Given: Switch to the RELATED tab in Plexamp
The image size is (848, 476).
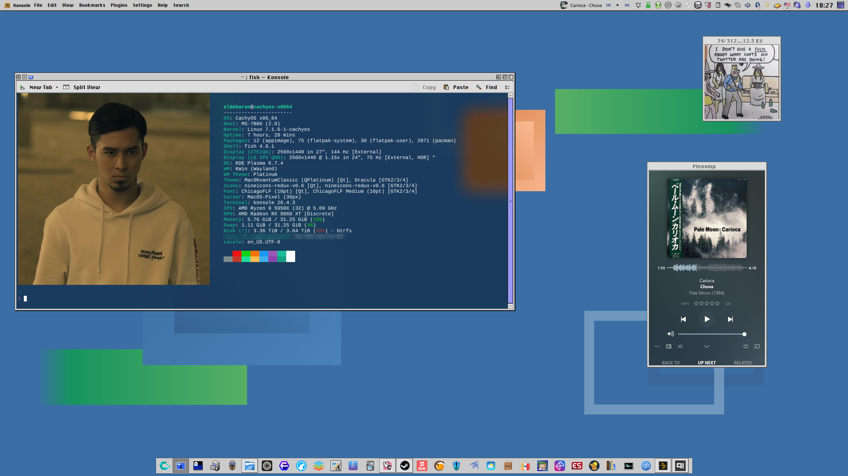Looking at the screenshot, I should tap(743, 363).
